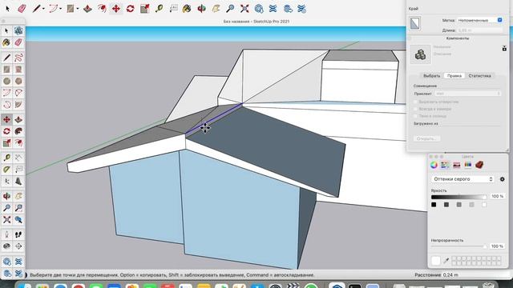This screenshot has height=288, width=513.
Task: Activate the Paint Bucket in the top toolbar
Action: click(187, 9)
